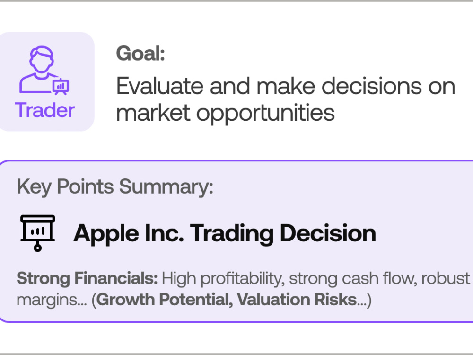This screenshot has height=355, width=473.
Task: Select the 'Evaluate and make decisions on' text line
Action: pyautogui.click(x=286, y=86)
